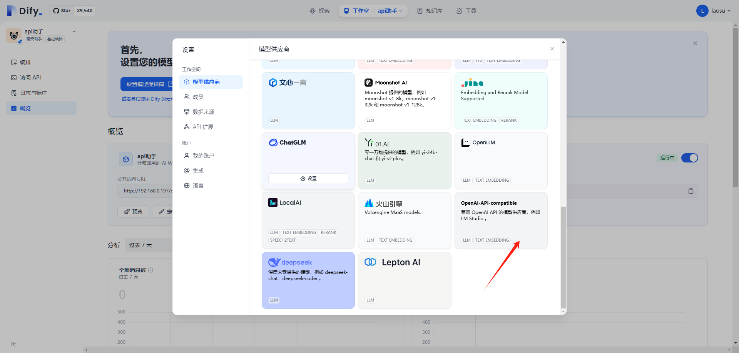
Task: Click the LLM tag on Lepton AI card
Action: (370, 300)
